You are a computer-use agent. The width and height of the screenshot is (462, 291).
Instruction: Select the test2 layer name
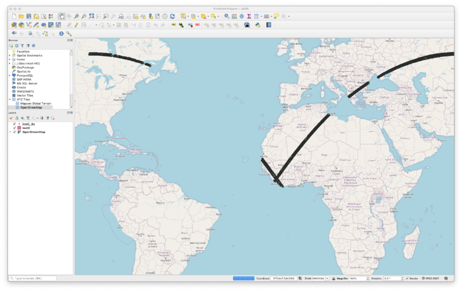point(26,128)
